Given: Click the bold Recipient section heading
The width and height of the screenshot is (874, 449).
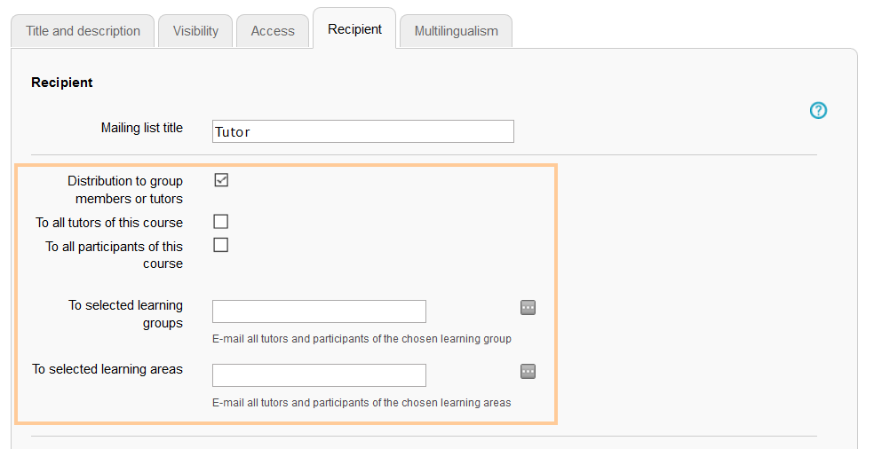Looking at the screenshot, I should tap(62, 83).
